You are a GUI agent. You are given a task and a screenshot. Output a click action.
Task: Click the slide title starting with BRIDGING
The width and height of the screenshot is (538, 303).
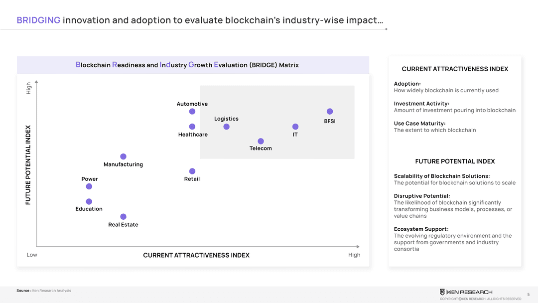point(200,20)
